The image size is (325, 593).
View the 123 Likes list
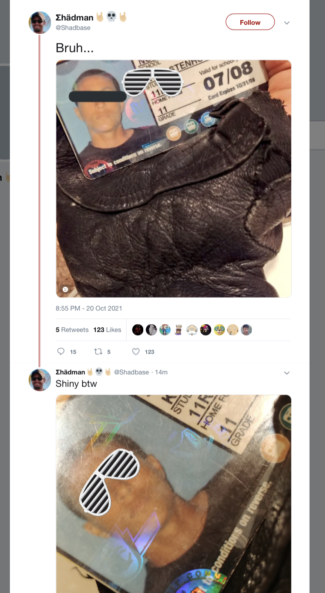pyautogui.click(x=107, y=329)
